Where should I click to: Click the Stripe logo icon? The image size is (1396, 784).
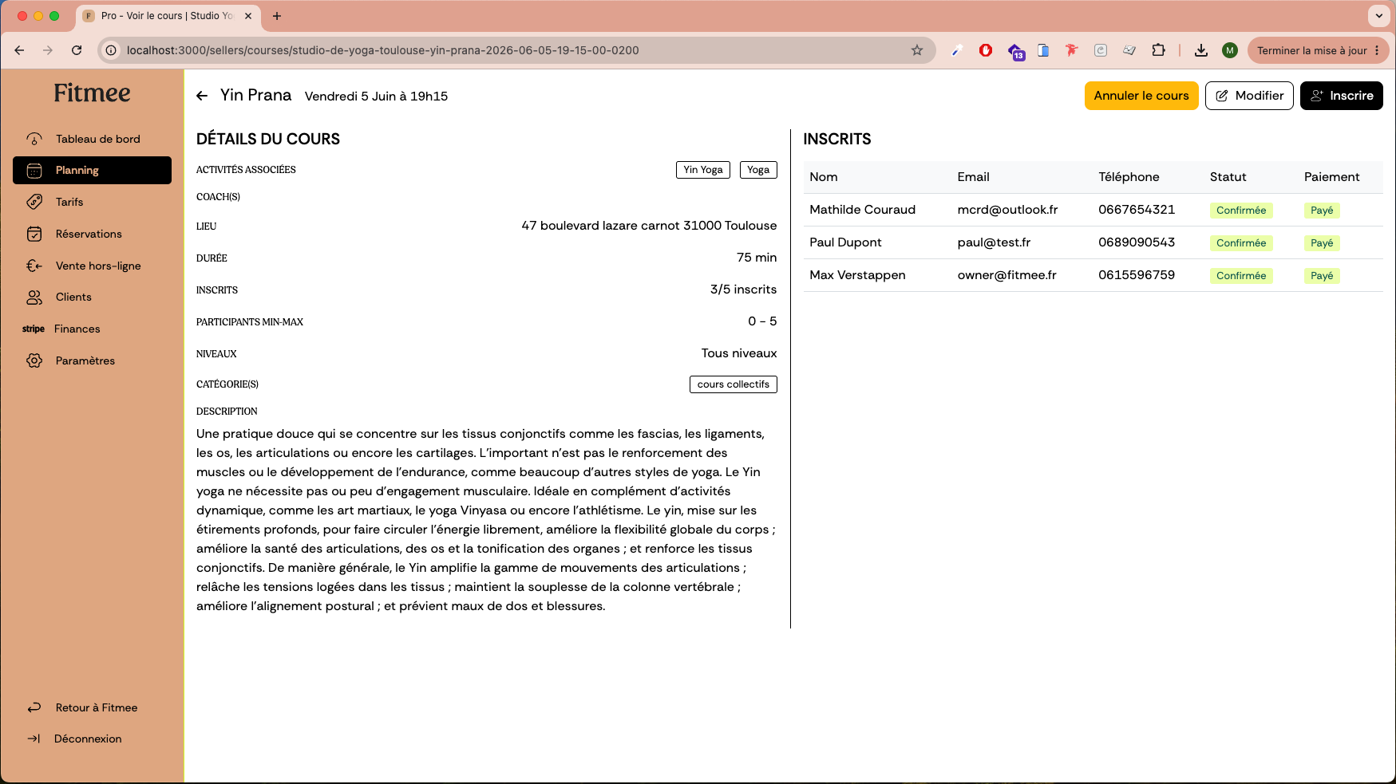click(34, 329)
